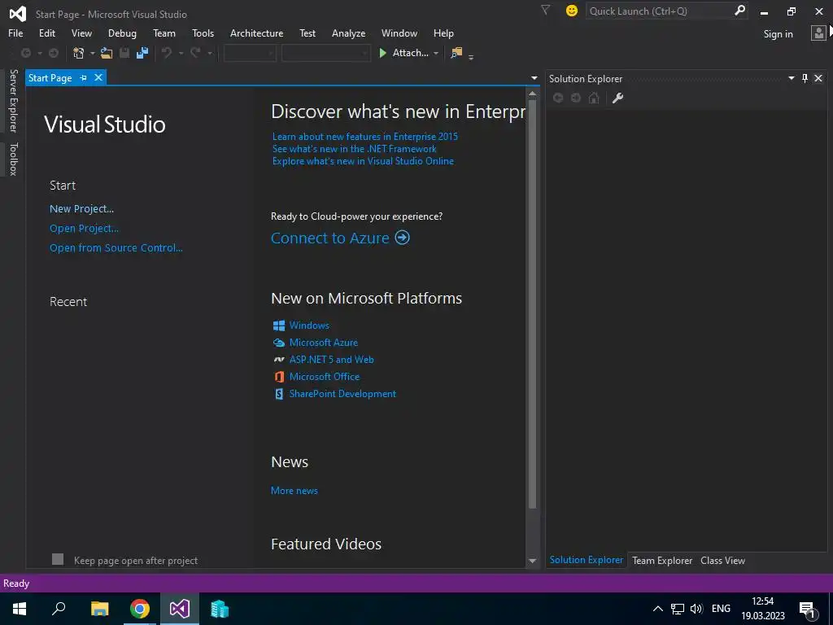Click the Save All toolbar icon
The height and width of the screenshot is (625, 833).
[142, 53]
